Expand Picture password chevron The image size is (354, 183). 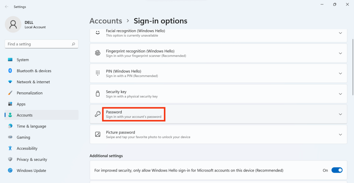tap(340, 135)
